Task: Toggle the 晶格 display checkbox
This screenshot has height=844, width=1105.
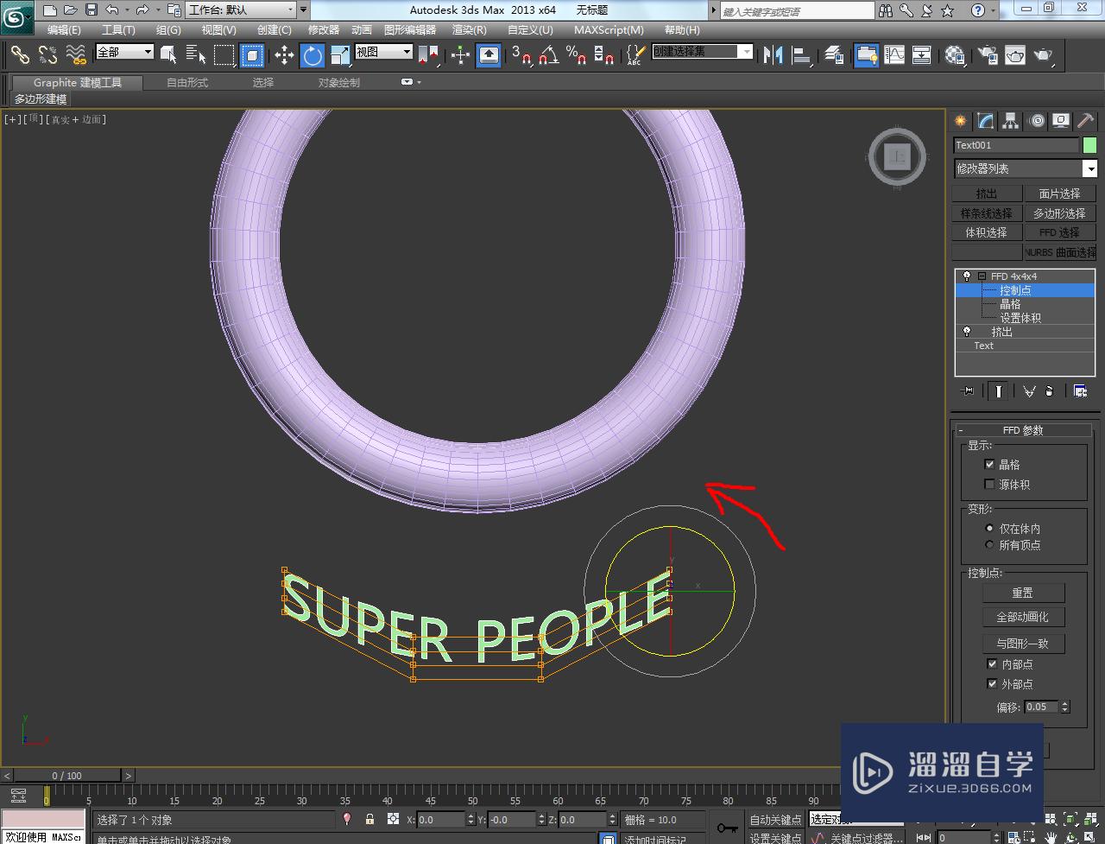Action: pyautogui.click(x=989, y=465)
